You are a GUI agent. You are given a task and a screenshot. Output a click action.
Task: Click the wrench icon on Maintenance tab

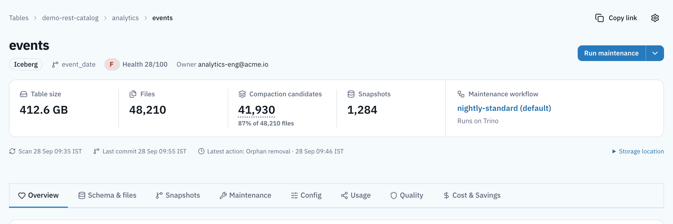(x=223, y=195)
